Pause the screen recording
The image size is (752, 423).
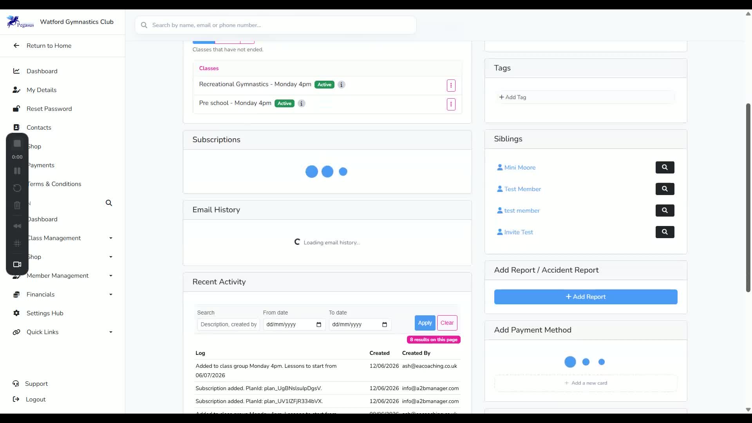point(17,171)
